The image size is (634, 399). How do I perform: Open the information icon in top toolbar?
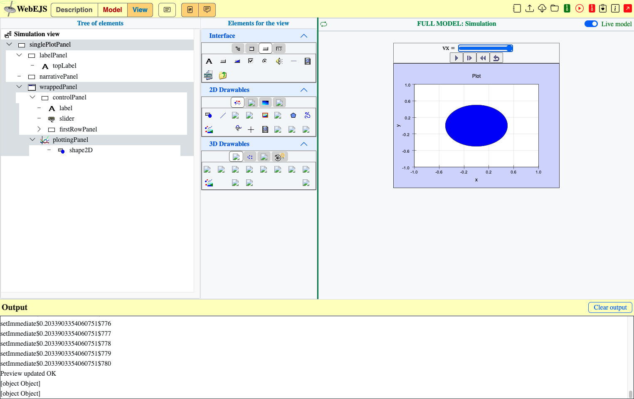click(x=615, y=8)
